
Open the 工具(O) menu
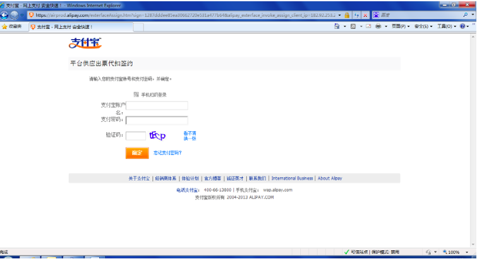(447, 26)
